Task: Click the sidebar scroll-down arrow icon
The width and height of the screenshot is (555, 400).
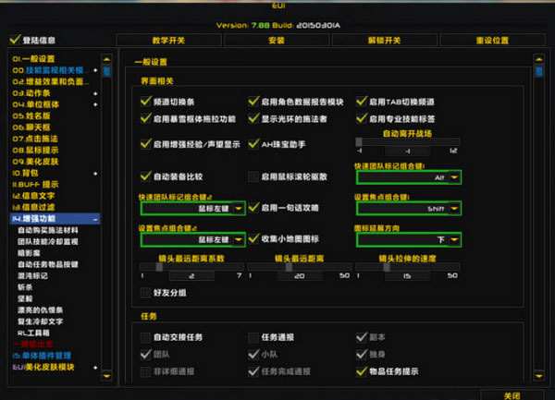Action: click(106, 376)
